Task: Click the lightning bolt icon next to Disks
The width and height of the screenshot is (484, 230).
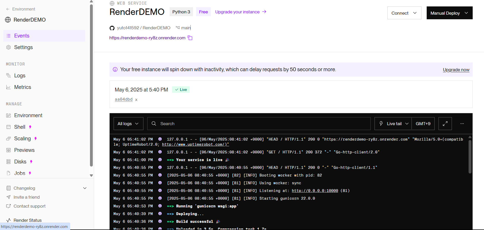Action: tap(31, 162)
